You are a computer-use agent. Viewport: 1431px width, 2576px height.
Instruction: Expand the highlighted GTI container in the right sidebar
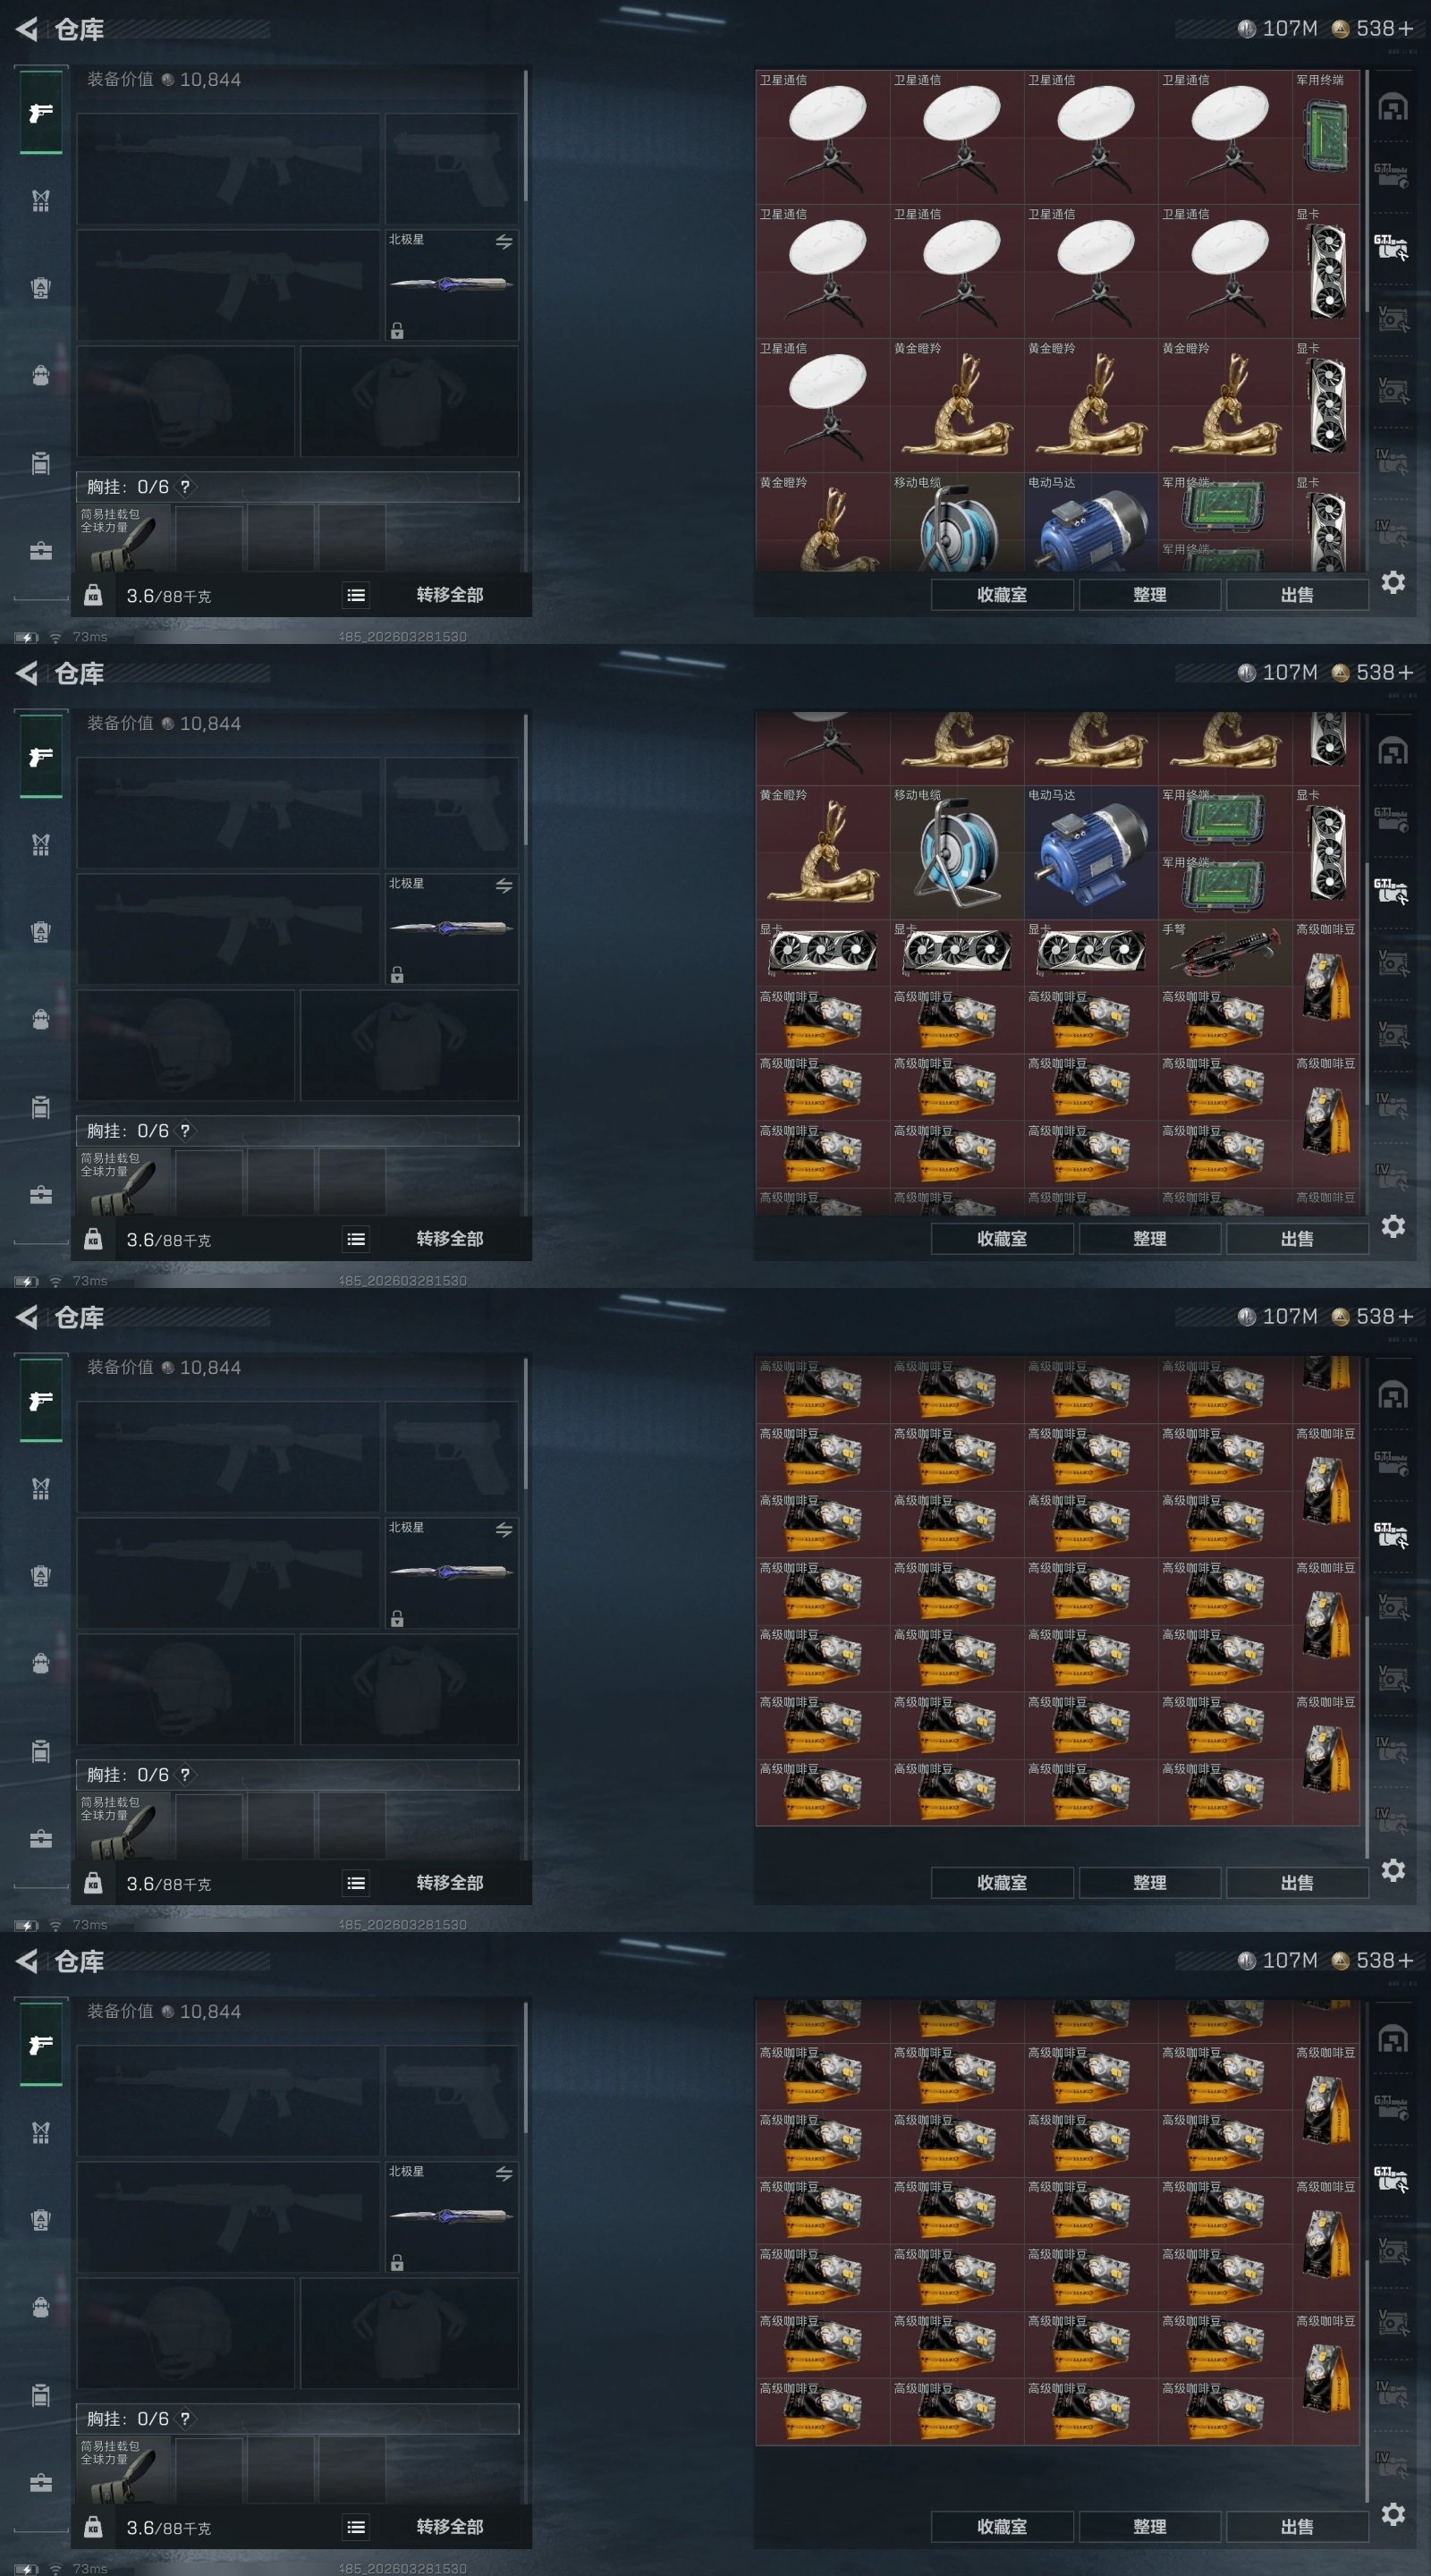pyautogui.click(x=1391, y=247)
